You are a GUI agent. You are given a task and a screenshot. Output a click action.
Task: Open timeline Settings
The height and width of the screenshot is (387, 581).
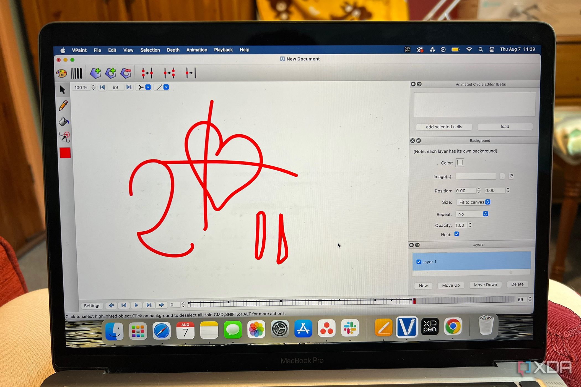pos(92,306)
